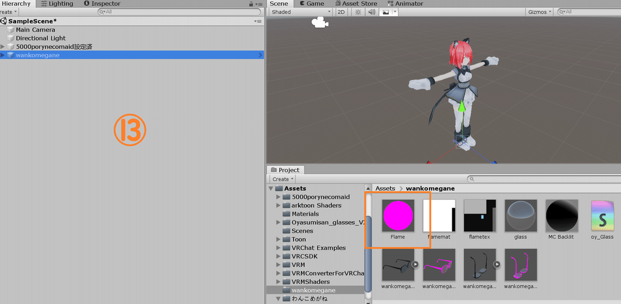Expand folded glasses model sub-assets arrow
This screenshot has width=621, height=304.
[x=497, y=264]
